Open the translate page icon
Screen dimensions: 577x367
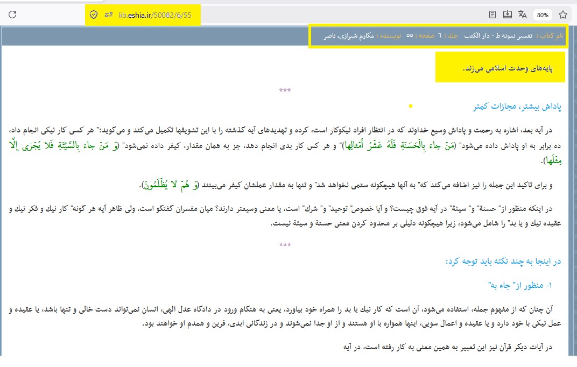point(523,15)
